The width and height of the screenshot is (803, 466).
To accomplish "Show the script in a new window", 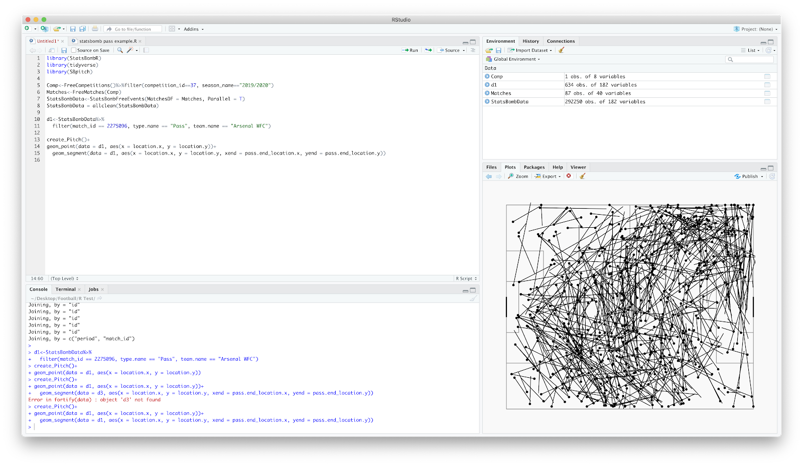I will click(51, 50).
